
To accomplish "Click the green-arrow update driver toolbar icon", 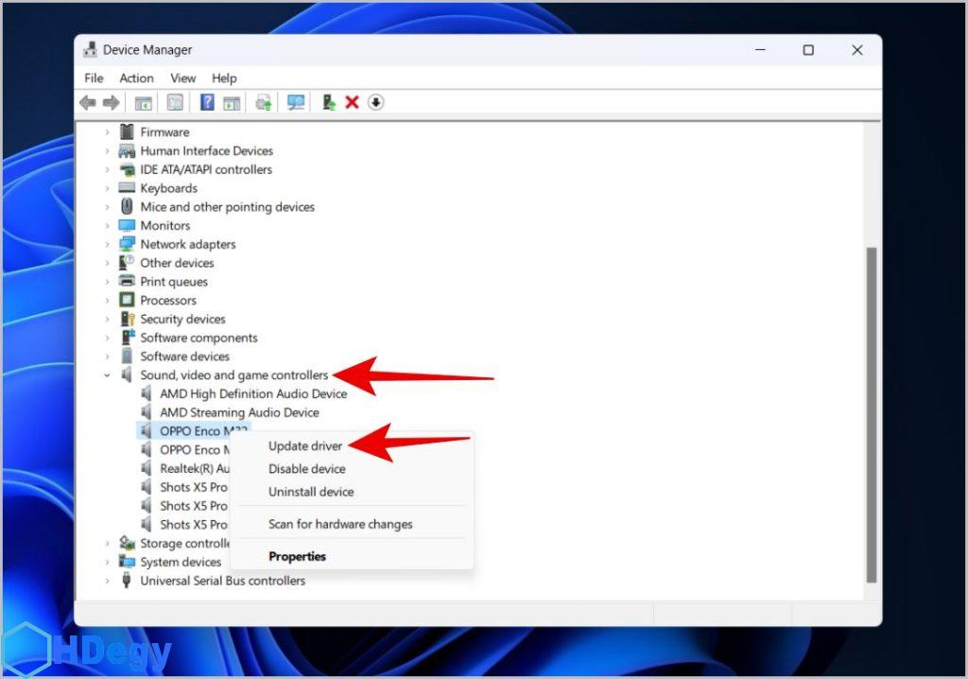I will click(328, 102).
